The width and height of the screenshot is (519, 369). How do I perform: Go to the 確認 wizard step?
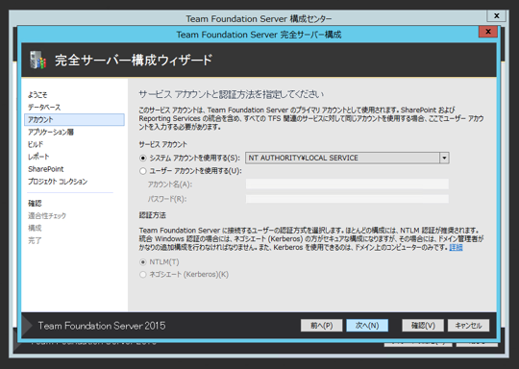click(x=35, y=203)
